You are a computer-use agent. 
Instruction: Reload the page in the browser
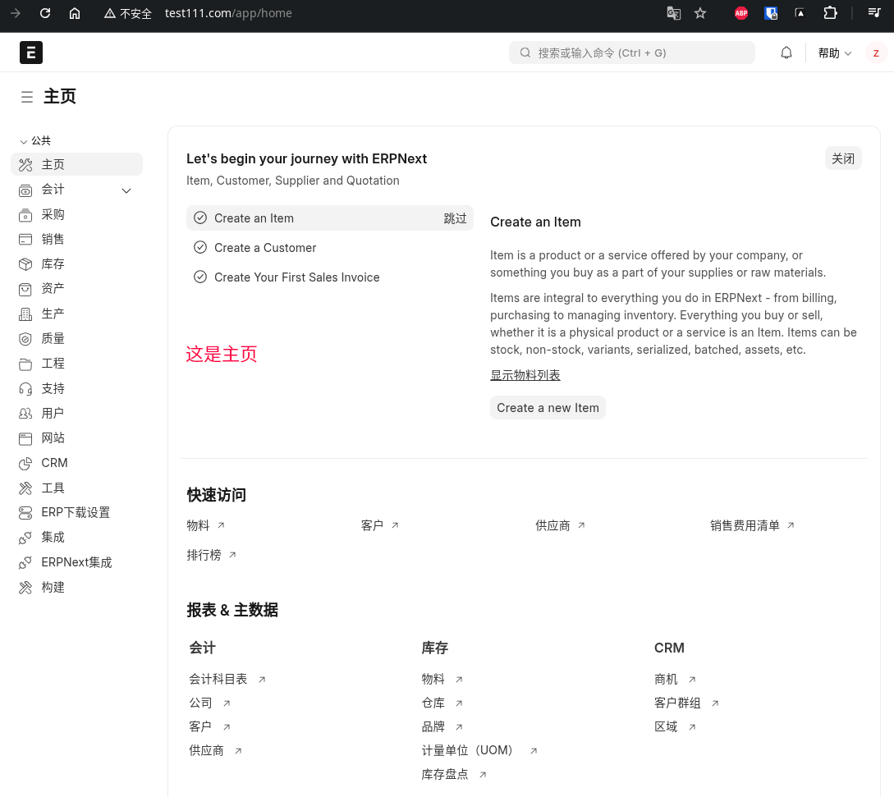[x=45, y=13]
